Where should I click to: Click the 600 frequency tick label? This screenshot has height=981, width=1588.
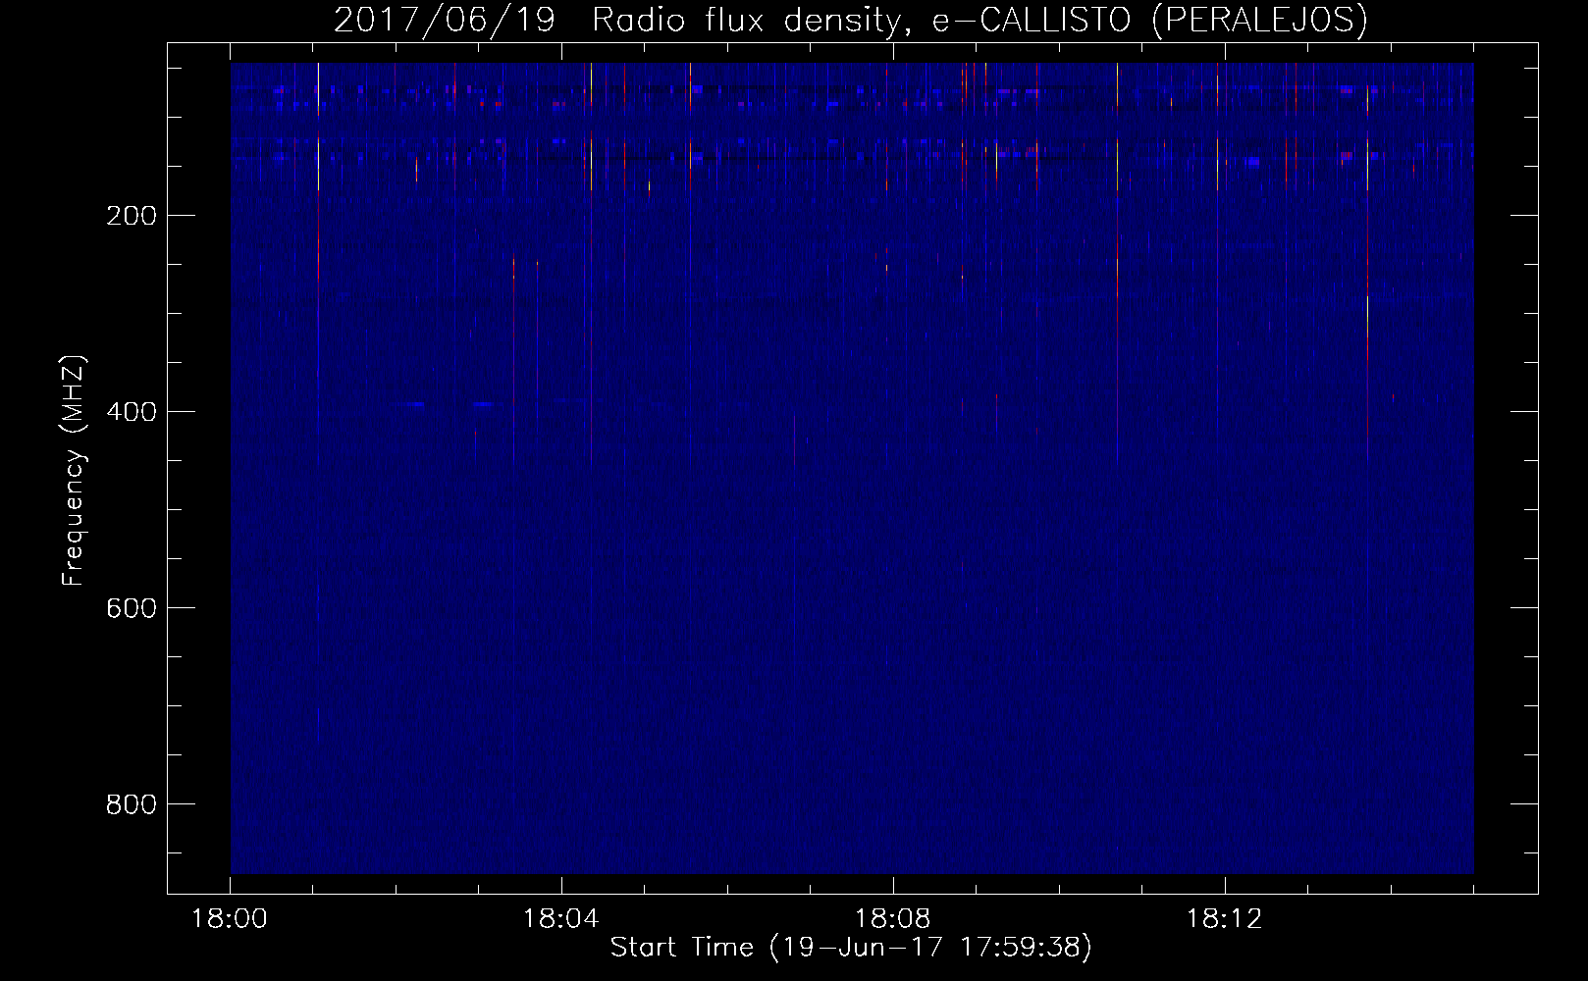pos(131,608)
